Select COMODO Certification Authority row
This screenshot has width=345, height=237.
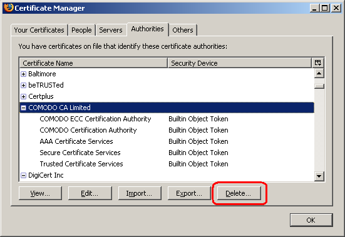click(x=167, y=130)
